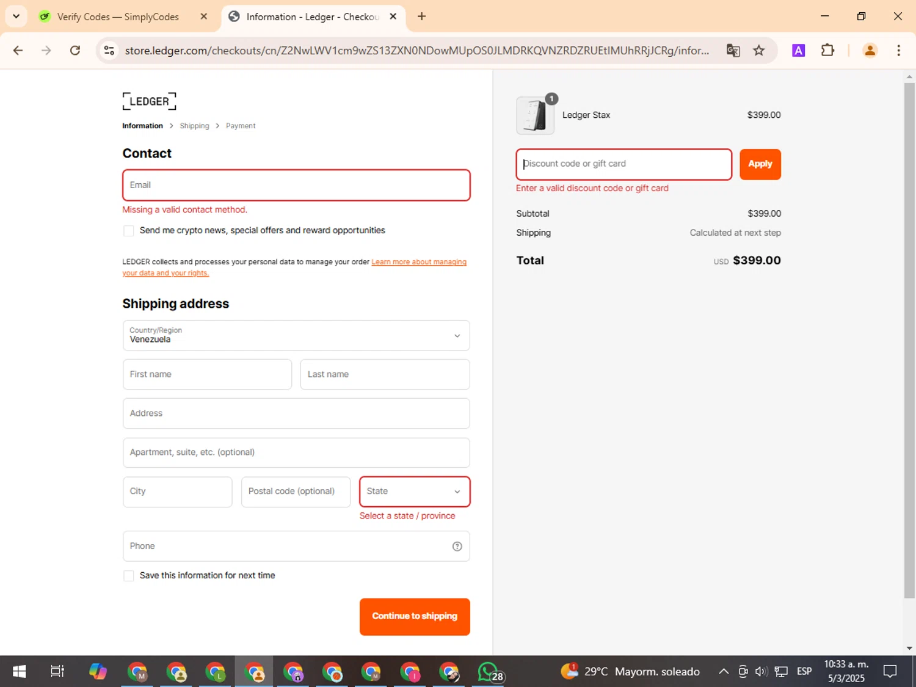Open the volume control

pyautogui.click(x=761, y=672)
